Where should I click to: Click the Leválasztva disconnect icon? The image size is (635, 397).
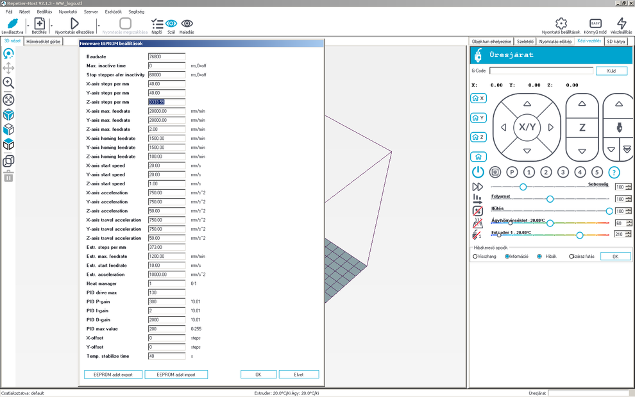(x=12, y=24)
